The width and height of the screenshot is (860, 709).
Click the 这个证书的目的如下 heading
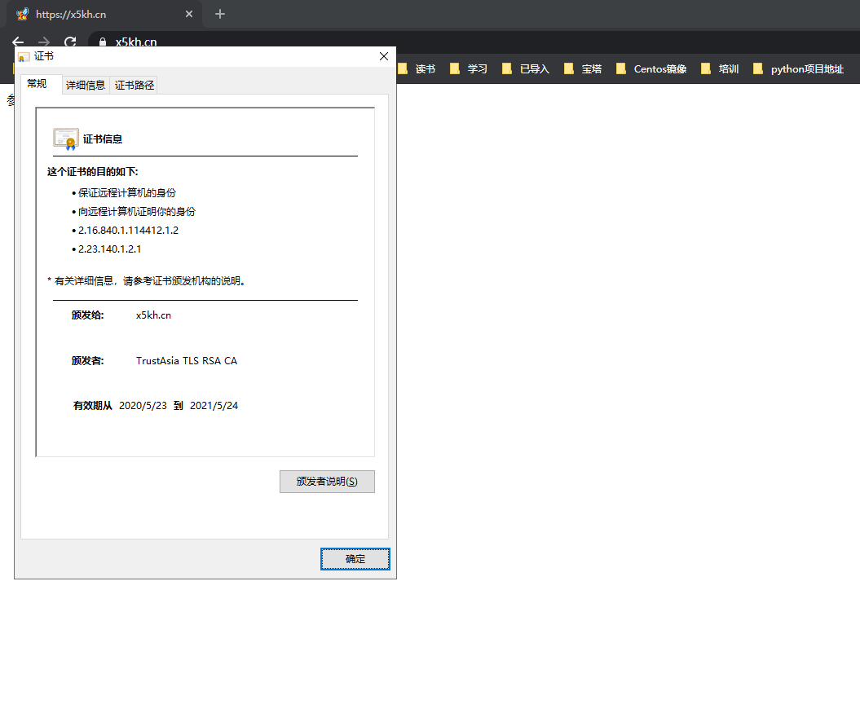(x=93, y=172)
